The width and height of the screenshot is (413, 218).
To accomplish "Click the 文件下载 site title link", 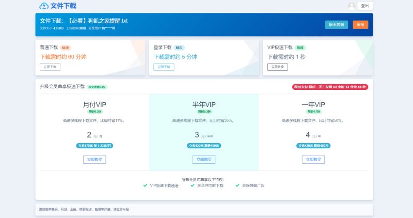I will click(x=63, y=6).
